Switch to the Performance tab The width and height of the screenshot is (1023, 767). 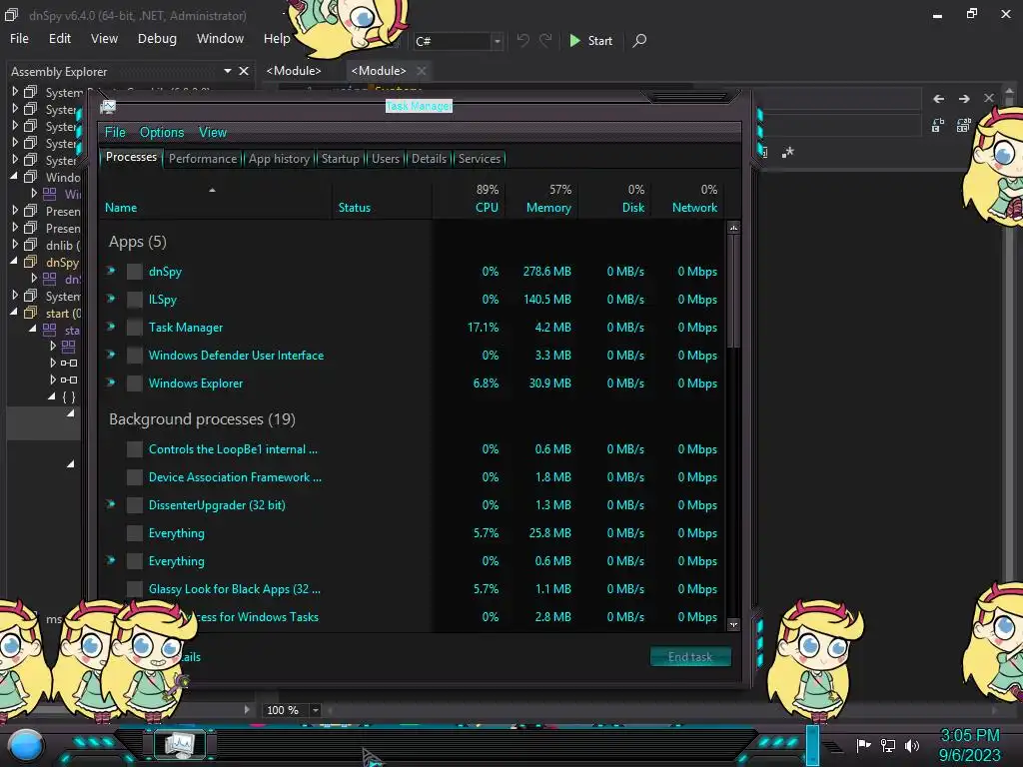point(203,159)
